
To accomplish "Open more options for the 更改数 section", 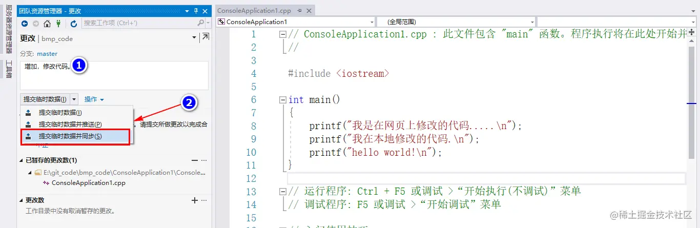I will 204,200.
